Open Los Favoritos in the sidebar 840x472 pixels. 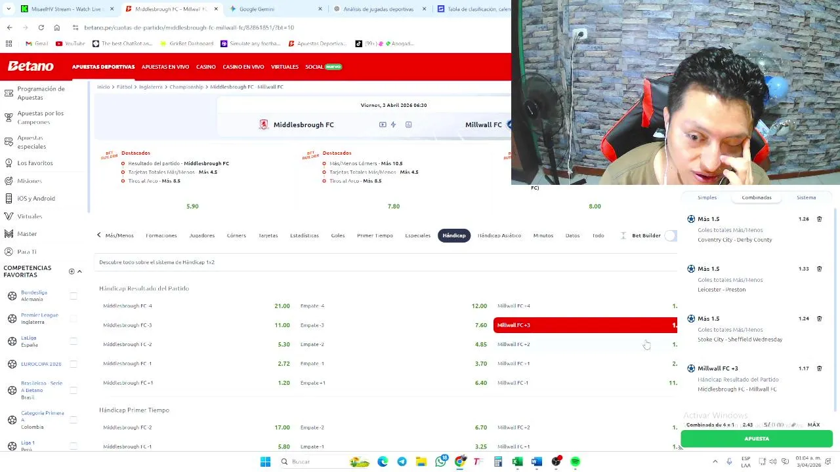(35, 163)
